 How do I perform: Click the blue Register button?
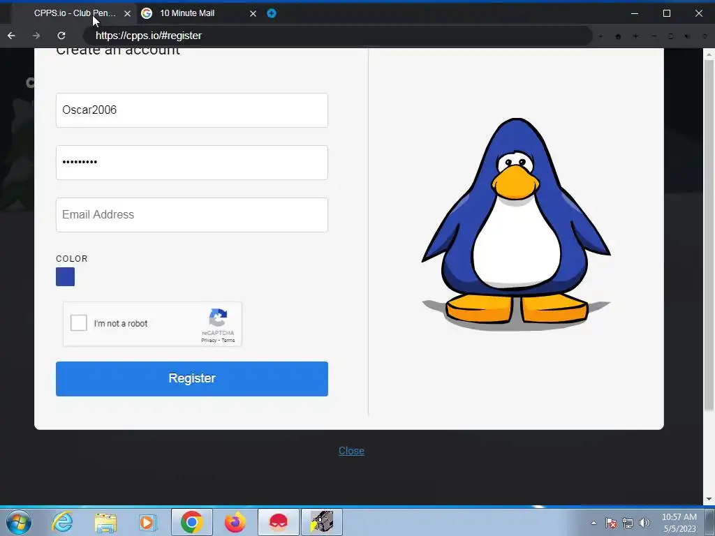tap(192, 379)
